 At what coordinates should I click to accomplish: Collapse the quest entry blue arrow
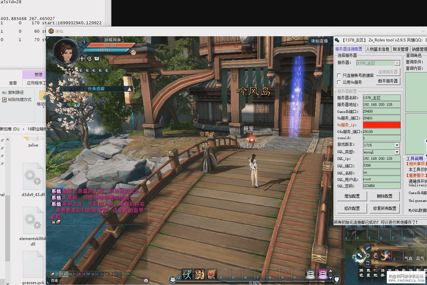61,94
